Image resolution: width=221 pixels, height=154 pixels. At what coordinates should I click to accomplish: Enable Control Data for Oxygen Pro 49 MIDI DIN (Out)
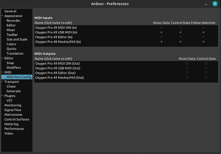tap(206, 64)
